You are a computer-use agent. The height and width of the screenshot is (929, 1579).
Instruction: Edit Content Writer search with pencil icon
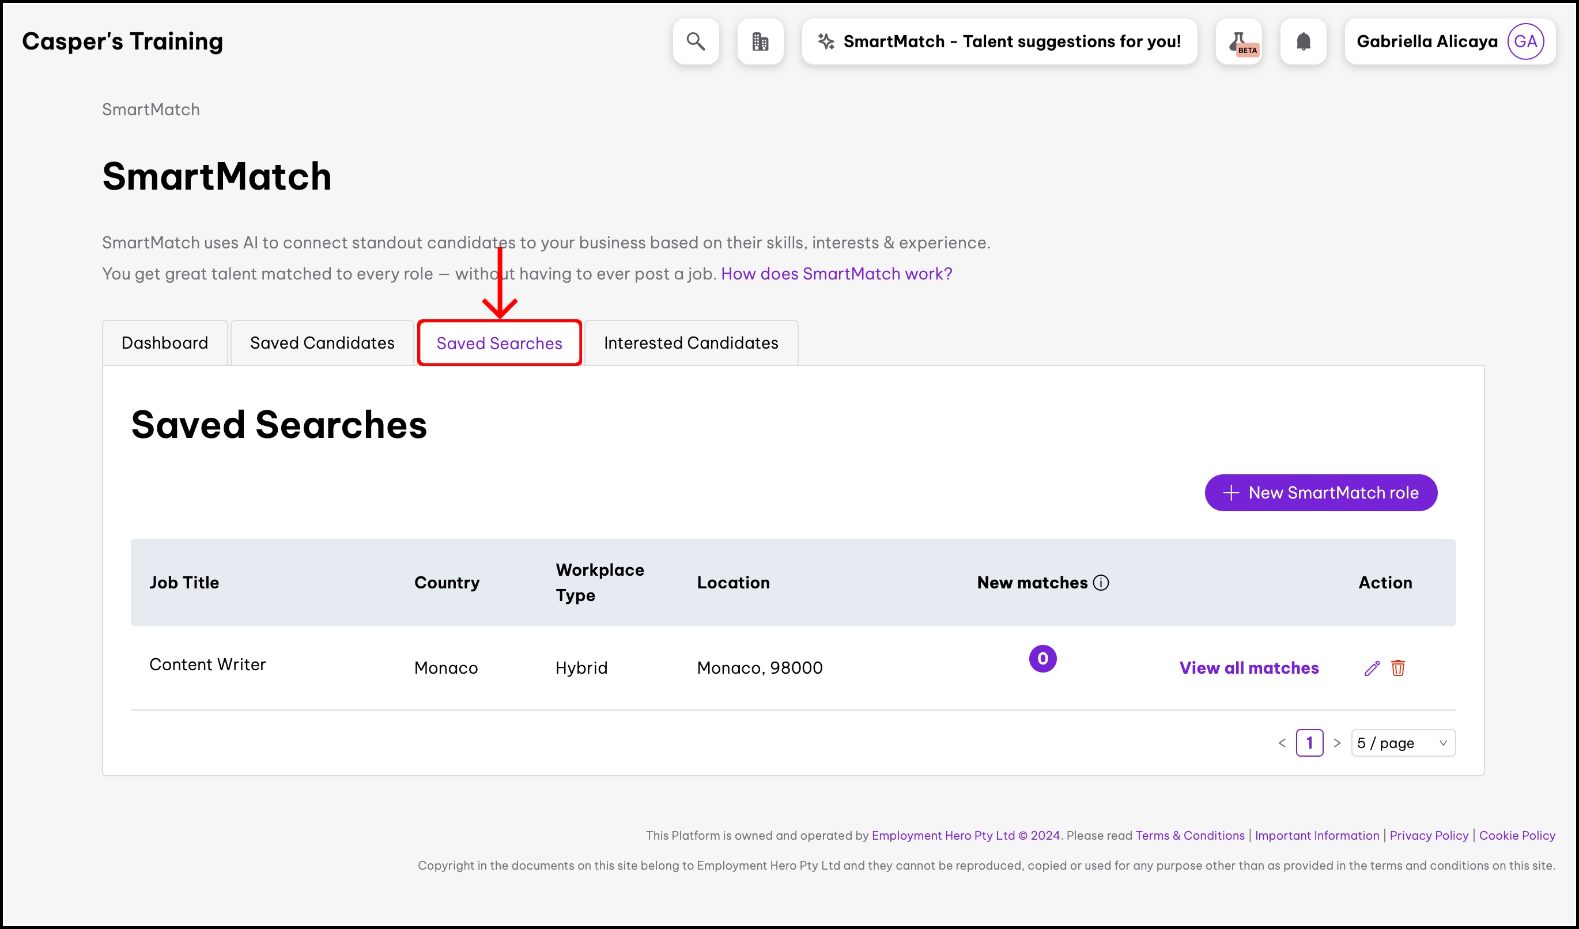[x=1372, y=669]
